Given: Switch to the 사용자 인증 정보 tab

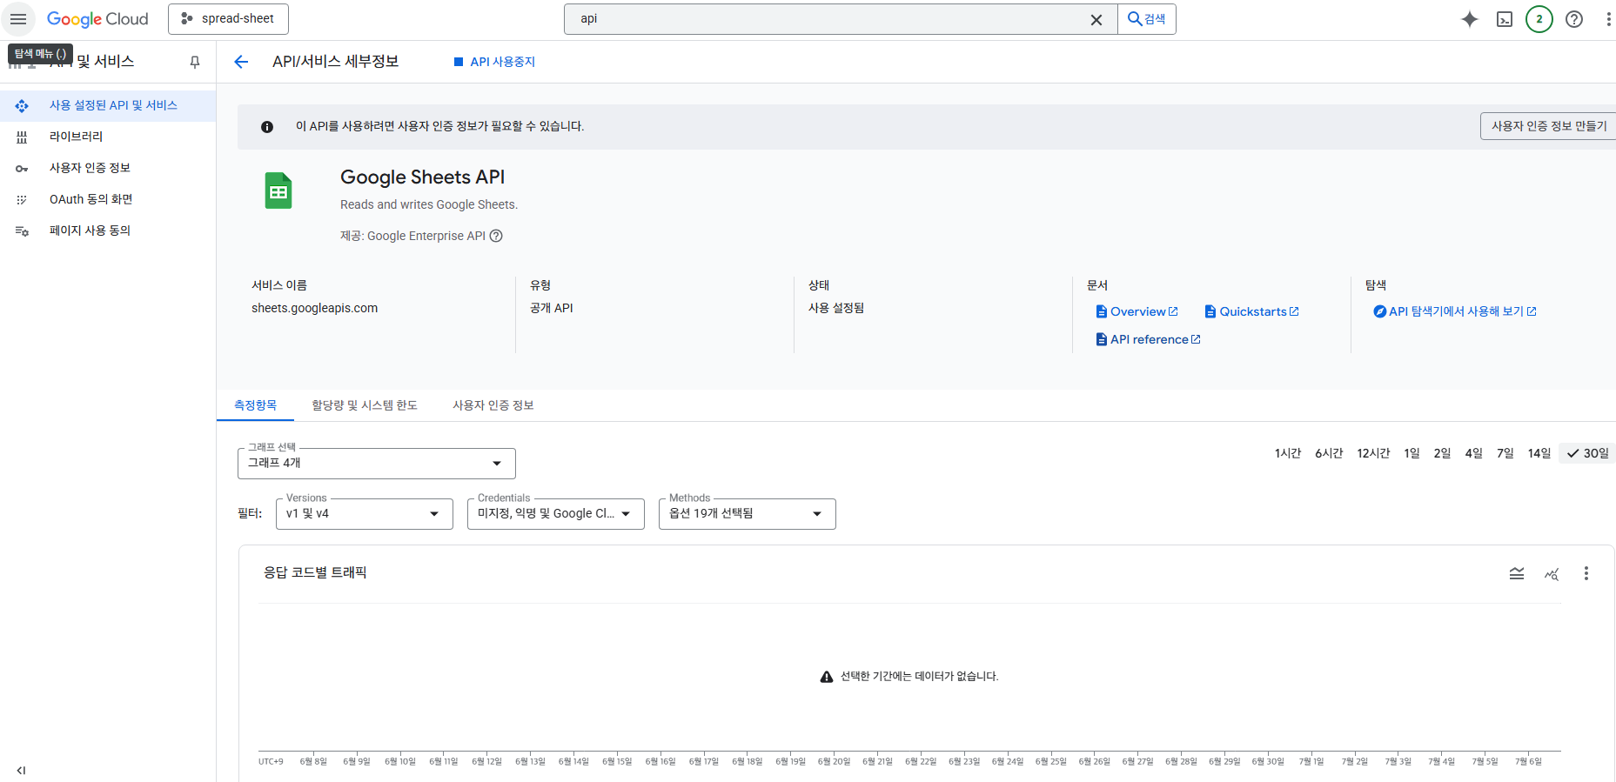Looking at the screenshot, I should pyautogui.click(x=493, y=405).
